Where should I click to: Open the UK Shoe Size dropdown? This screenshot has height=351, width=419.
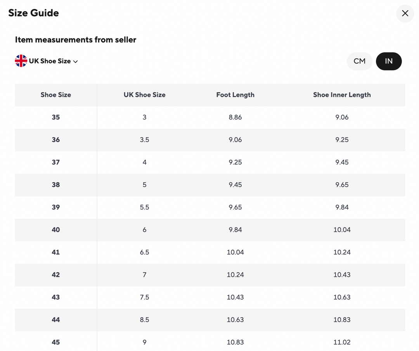[50, 61]
